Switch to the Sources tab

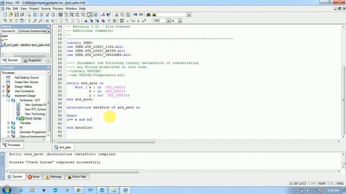click(x=11, y=60)
